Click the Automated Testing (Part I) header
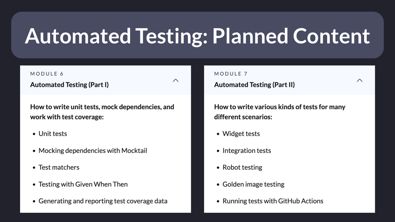Screen dimensions: 395x222 (x=69, y=85)
